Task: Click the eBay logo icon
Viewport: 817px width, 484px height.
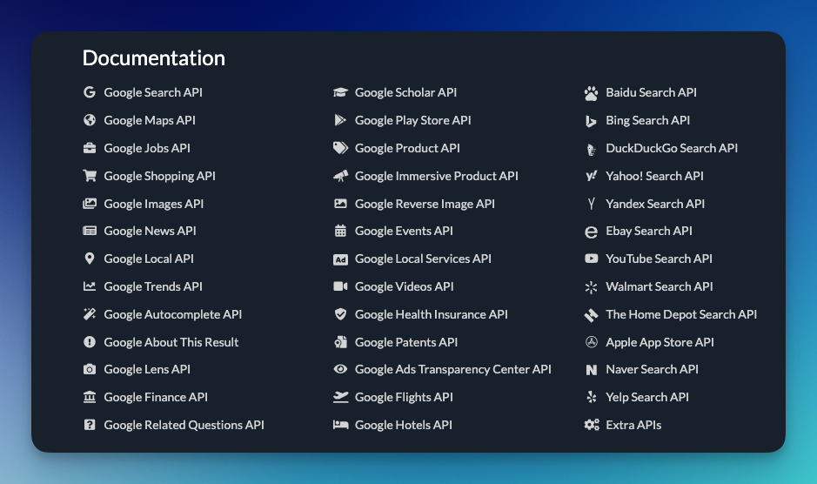Action: pyautogui.click(x=592, y=232)
